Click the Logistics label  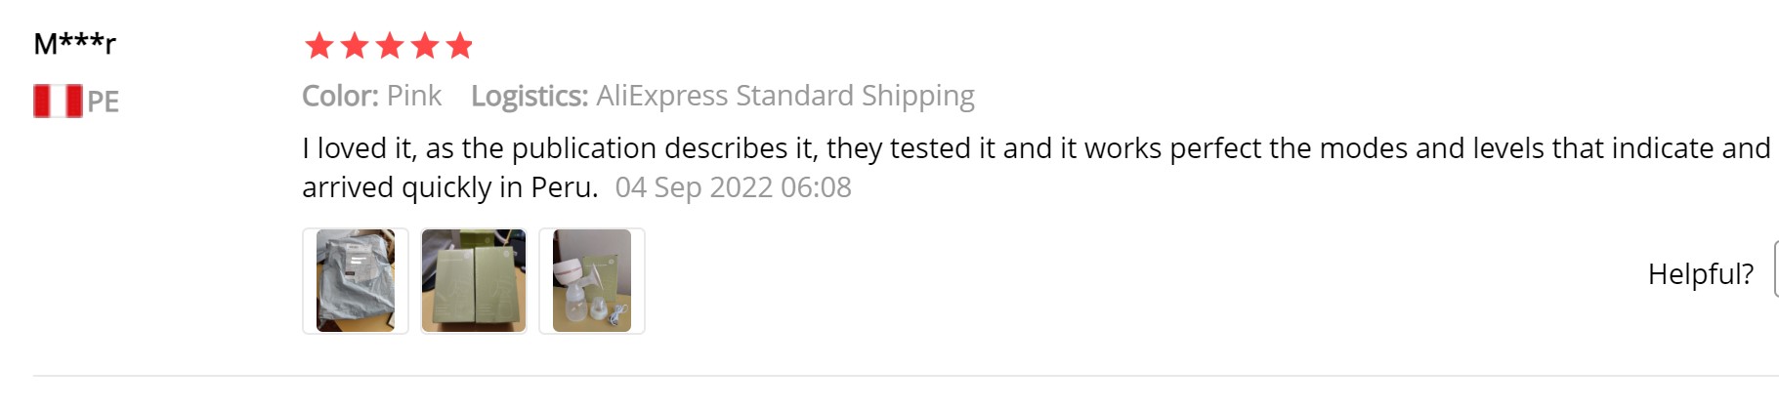pyautogui.click(x=529, y=96)
